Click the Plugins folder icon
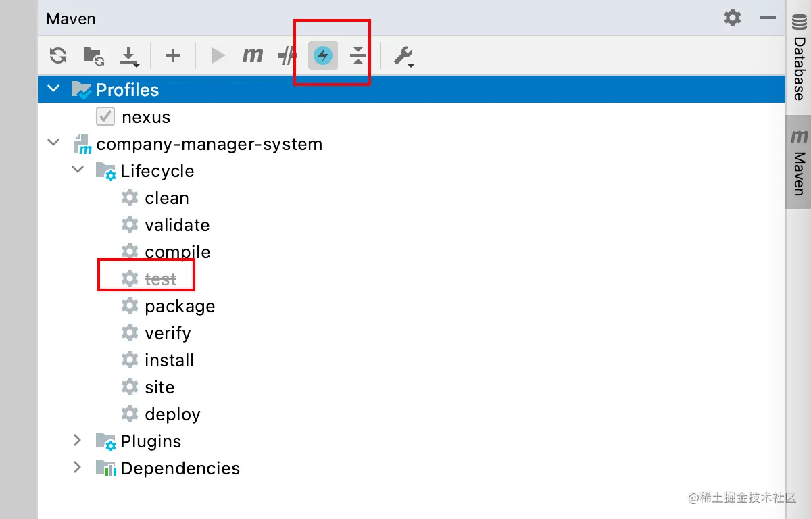811x519 pixels. 106,441
